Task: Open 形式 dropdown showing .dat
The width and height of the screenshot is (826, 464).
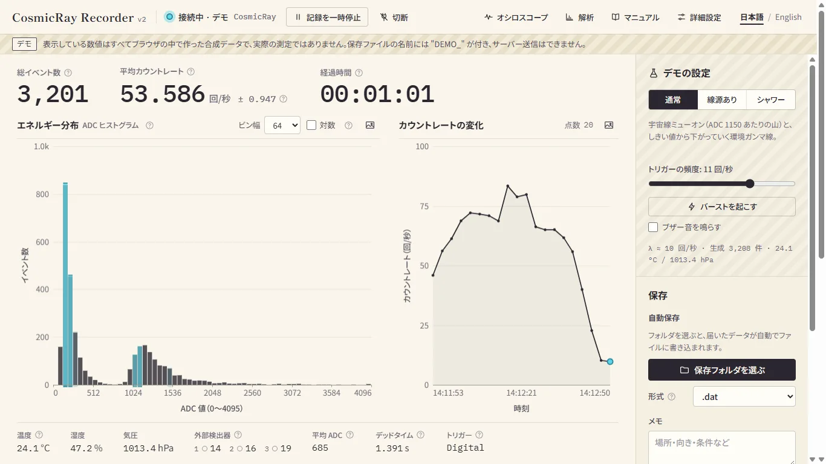Action: pyautogui.click(x=744, y=397)
